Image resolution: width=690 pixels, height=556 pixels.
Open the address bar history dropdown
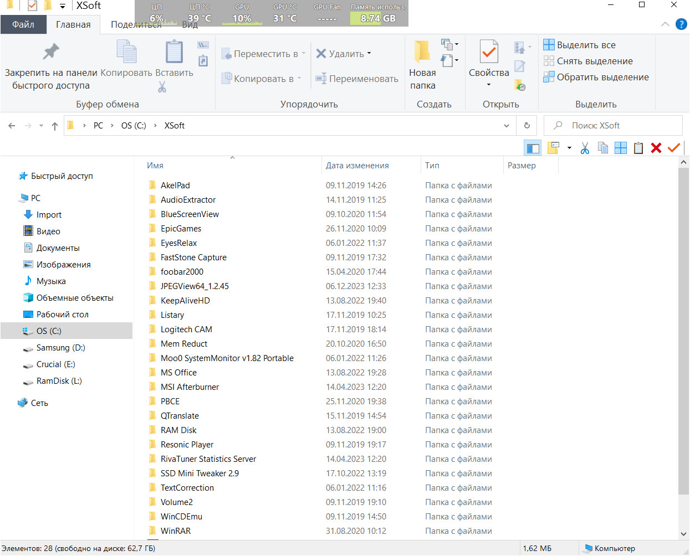(507, 126)
